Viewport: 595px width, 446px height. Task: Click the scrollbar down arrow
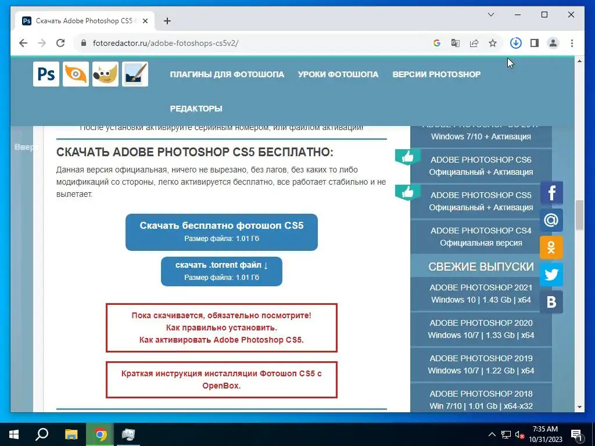pyautogui.click(x=579, y=407)
